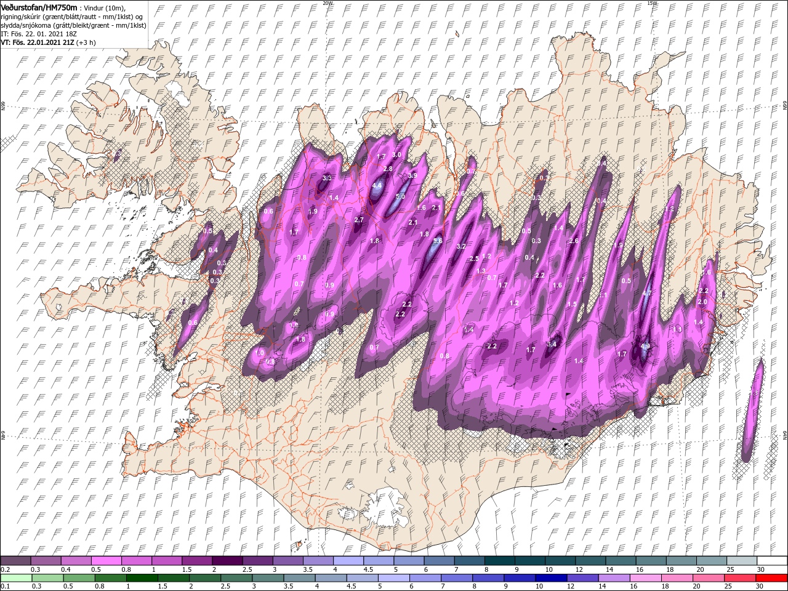Pick the darkest green swatch labeled 1 in bottom row

coord(142,578)
